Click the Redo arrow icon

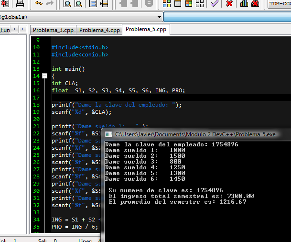point(50,3)
